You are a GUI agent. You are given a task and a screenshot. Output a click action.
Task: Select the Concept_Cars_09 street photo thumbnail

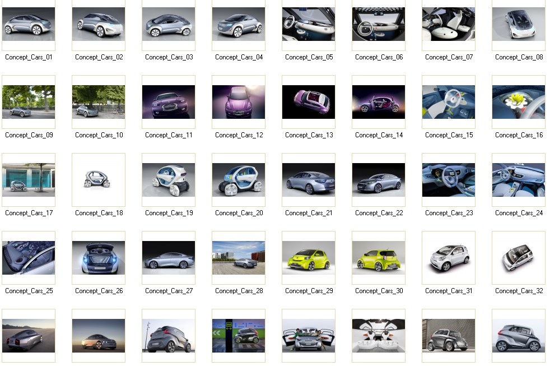pyautogui.click(x=29, y=102)
